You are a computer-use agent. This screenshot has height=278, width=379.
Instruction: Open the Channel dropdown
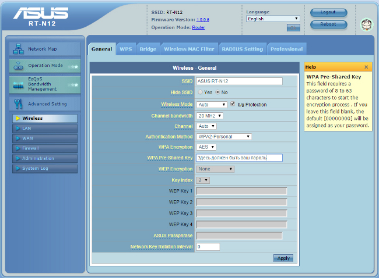pyautogui.click(x=206, y=126)
